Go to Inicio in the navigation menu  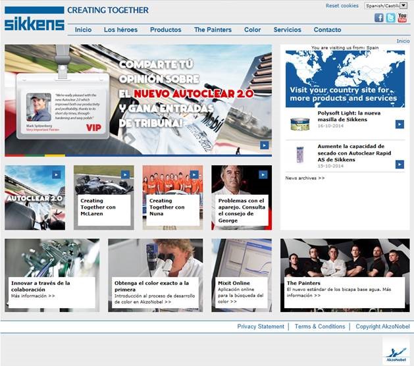[x=83, y=30]
